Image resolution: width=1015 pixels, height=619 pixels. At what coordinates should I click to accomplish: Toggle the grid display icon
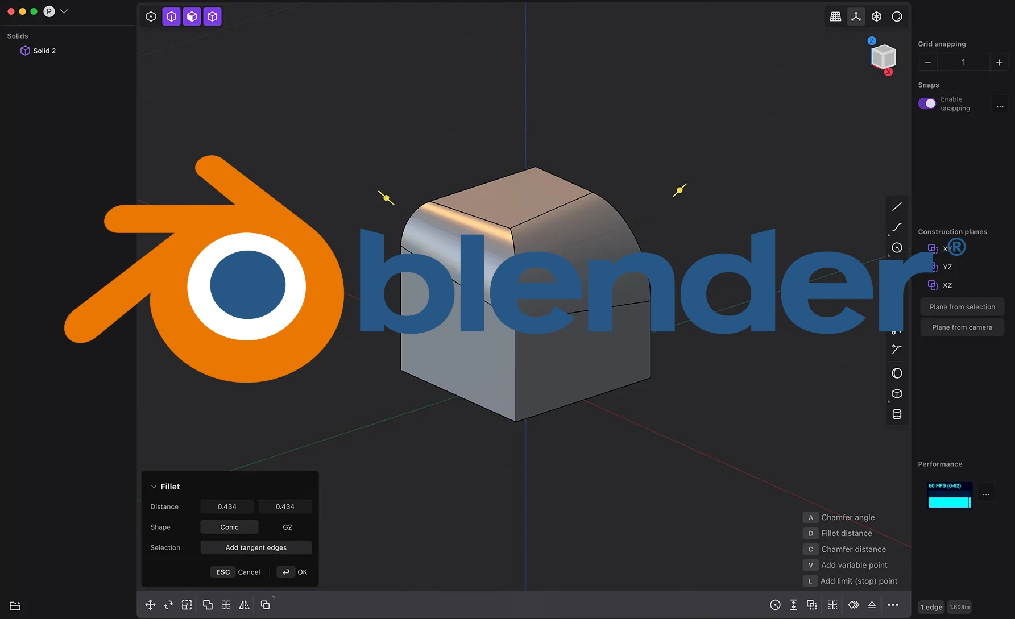click(x=835, y=16)
